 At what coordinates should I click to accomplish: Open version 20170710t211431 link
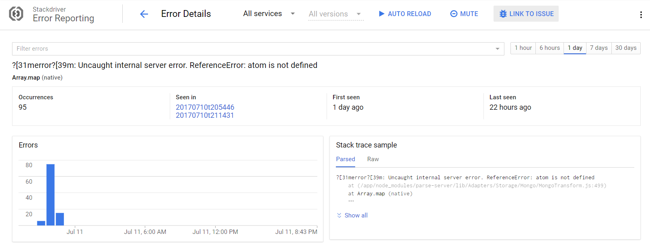point(205,115)
